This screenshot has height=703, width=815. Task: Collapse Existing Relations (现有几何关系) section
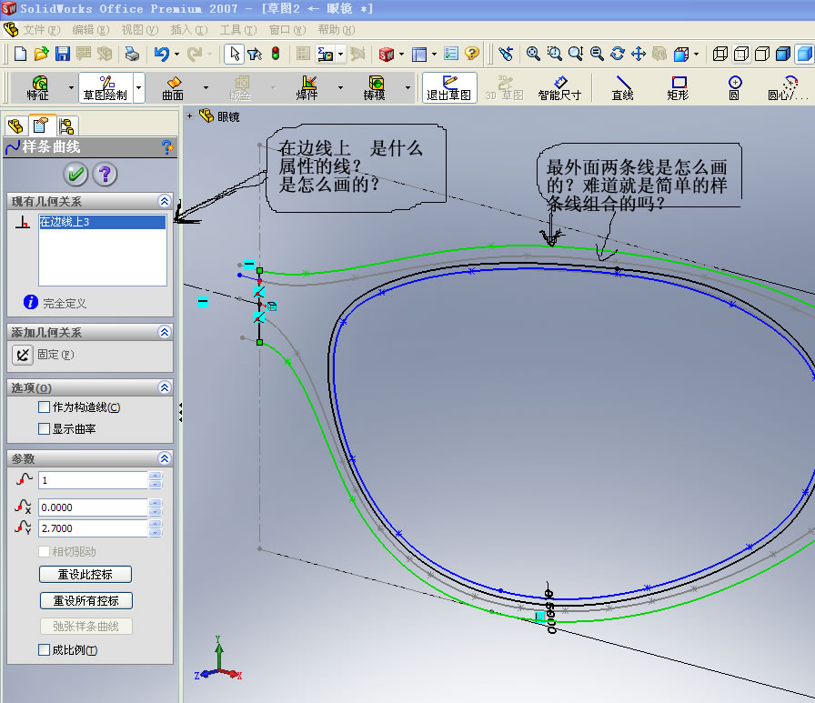tap(165, 201)
